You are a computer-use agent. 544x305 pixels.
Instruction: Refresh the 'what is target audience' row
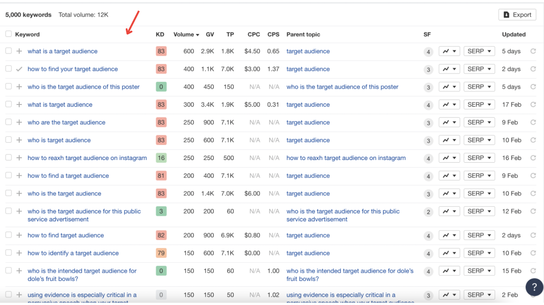[x=533, y=104]
